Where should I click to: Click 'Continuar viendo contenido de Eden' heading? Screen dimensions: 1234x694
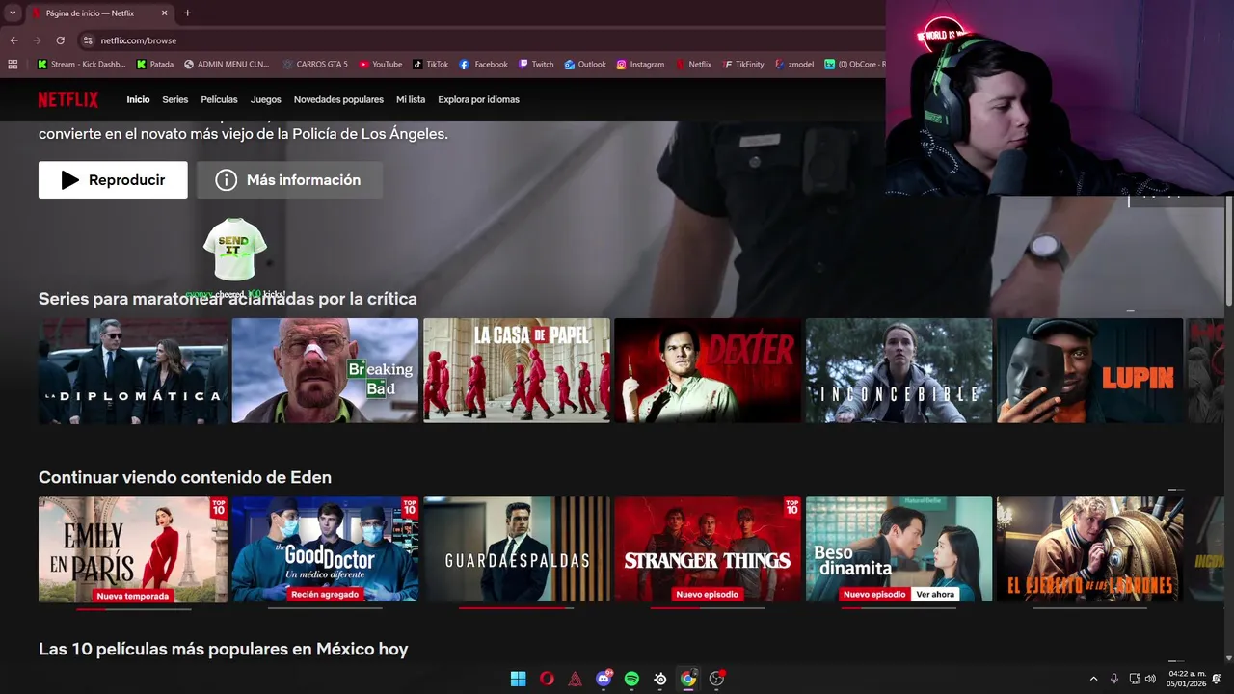(x=185, y=478)
